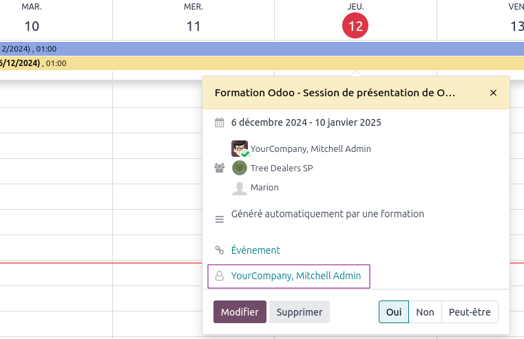
Task: Click the description lines icon
Action: tap(220, 219)
